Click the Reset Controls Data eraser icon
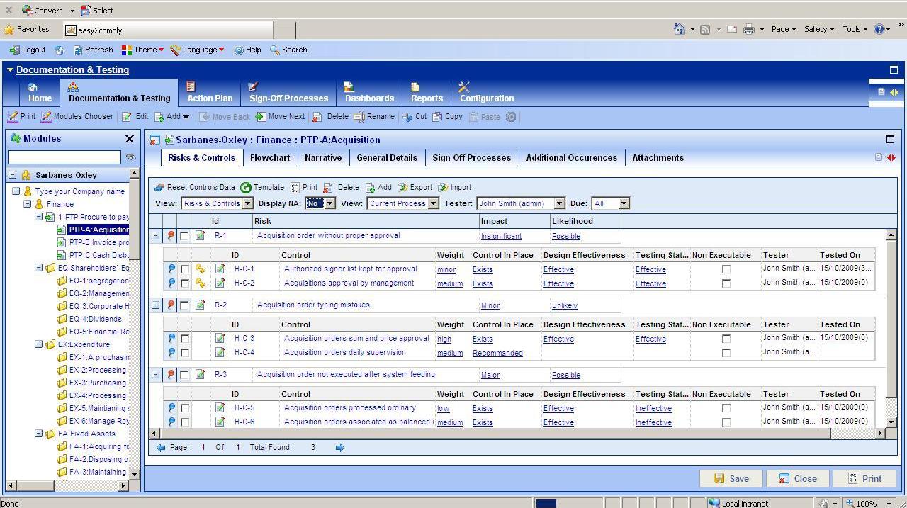 (159, 188)
